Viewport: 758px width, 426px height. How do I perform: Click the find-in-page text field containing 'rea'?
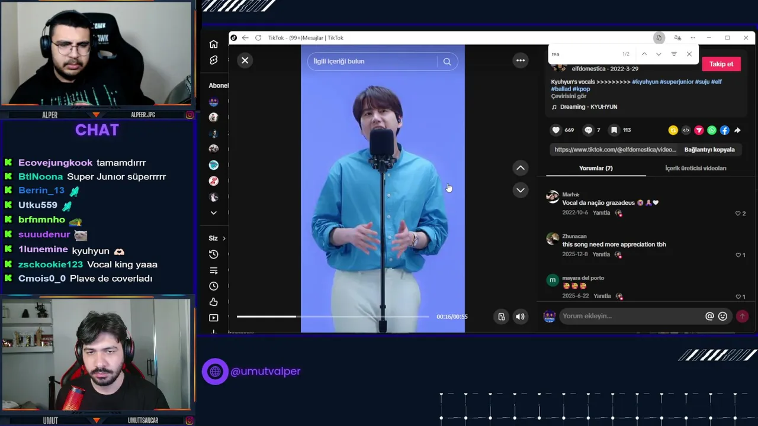(x=583, y=54)
